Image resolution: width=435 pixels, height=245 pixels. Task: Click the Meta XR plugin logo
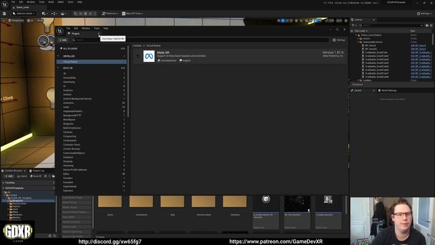149,56
